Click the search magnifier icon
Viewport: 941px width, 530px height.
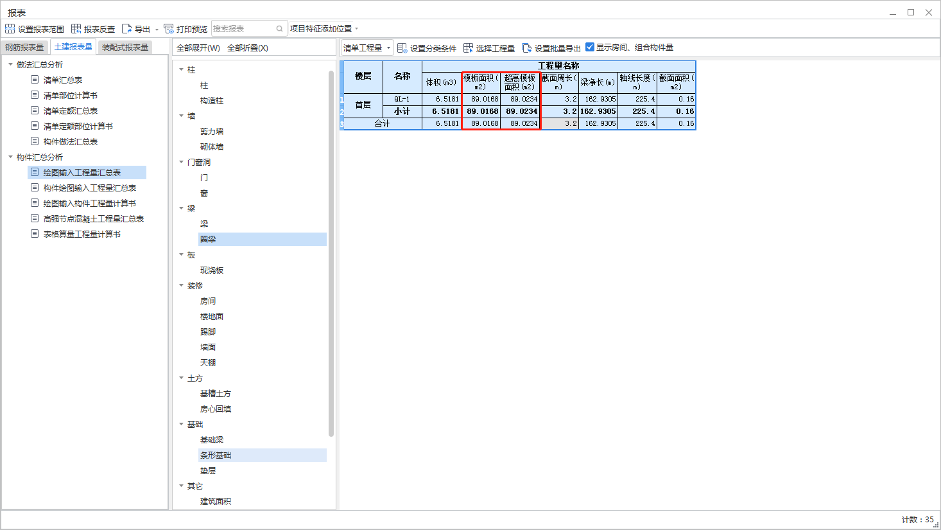pos(279,29)
